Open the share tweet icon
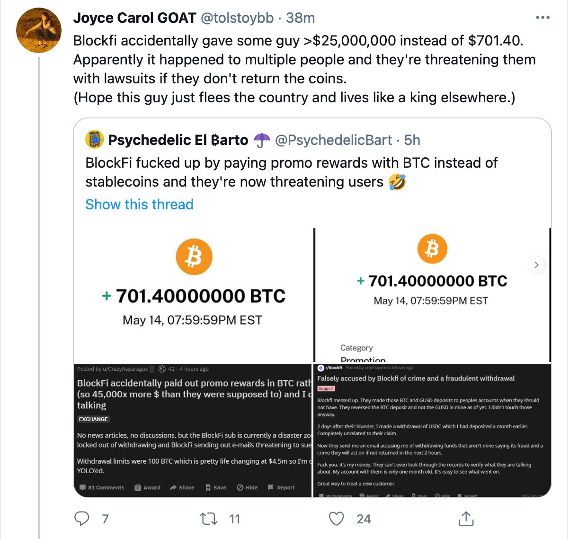This screenshot has width=569, height=539. click(466, 518)
